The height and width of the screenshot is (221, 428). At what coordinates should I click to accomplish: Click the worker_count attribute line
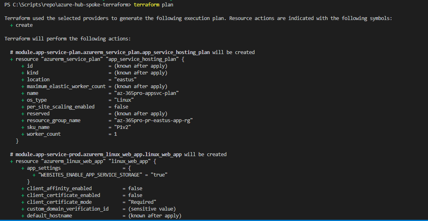[69, 134]
